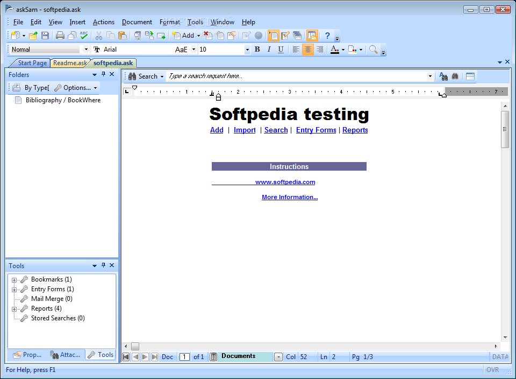Click the delete document red X icon
The image size is (516, 379).
(x=207, y=36)
